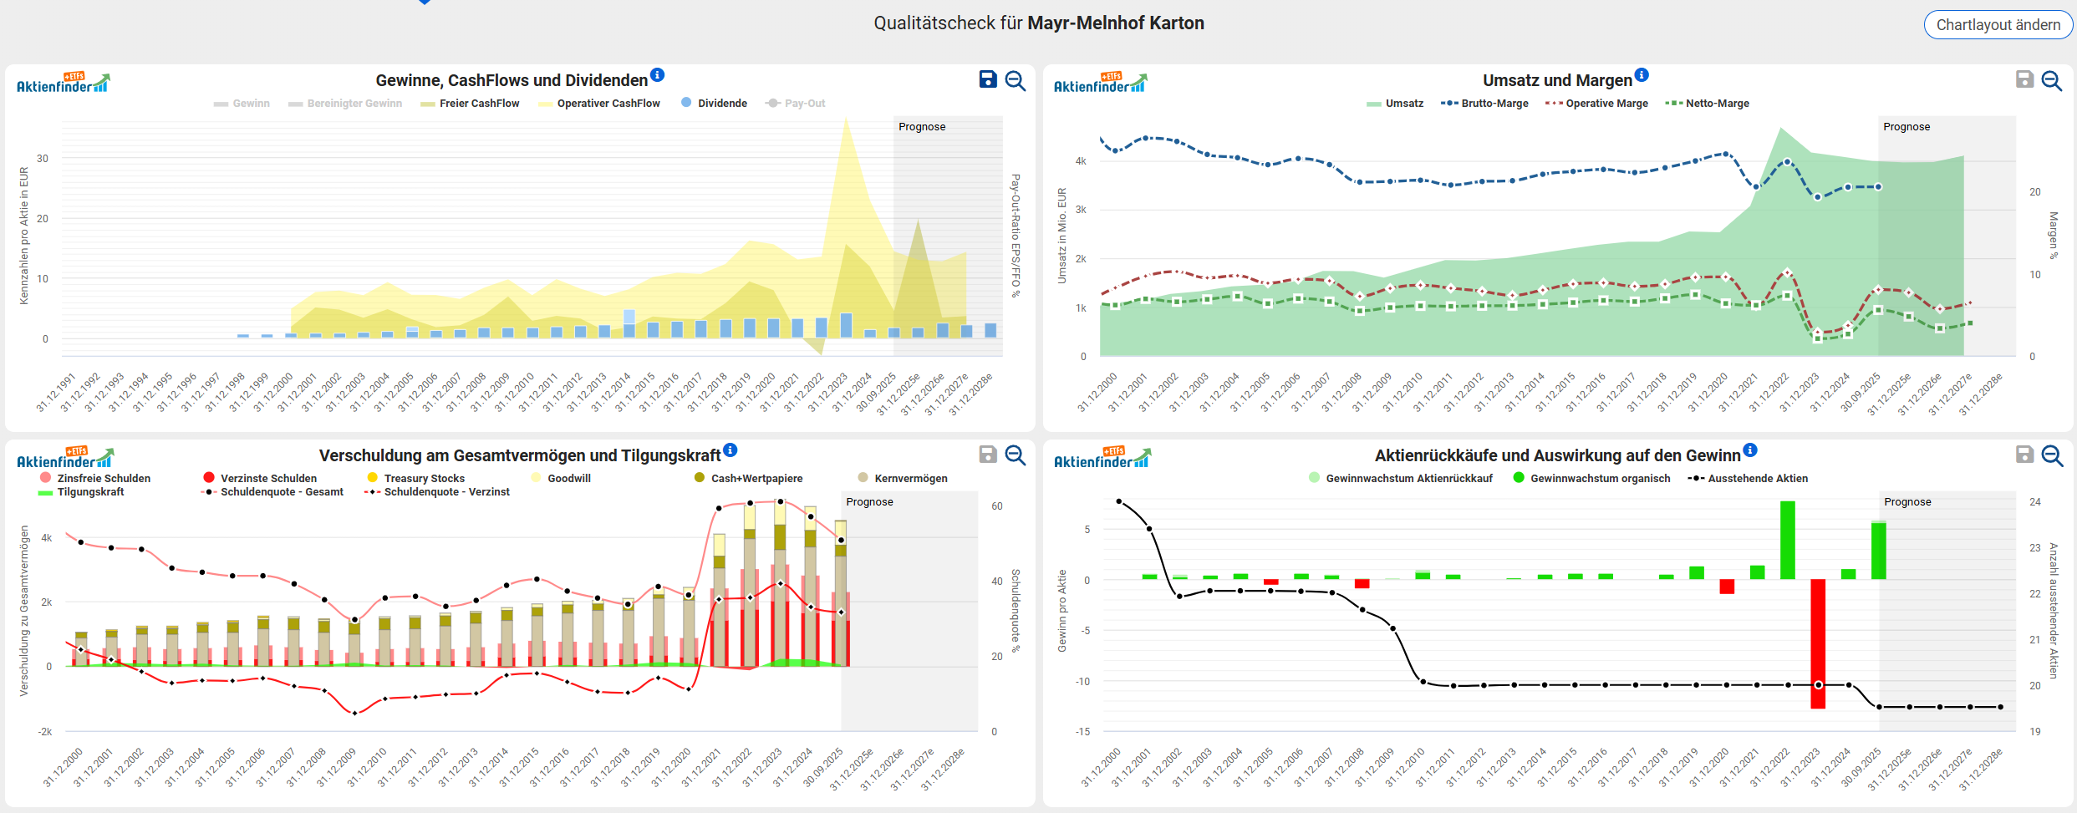Zoom out the Aktienrückkäufe chart

coord(2052,455)
